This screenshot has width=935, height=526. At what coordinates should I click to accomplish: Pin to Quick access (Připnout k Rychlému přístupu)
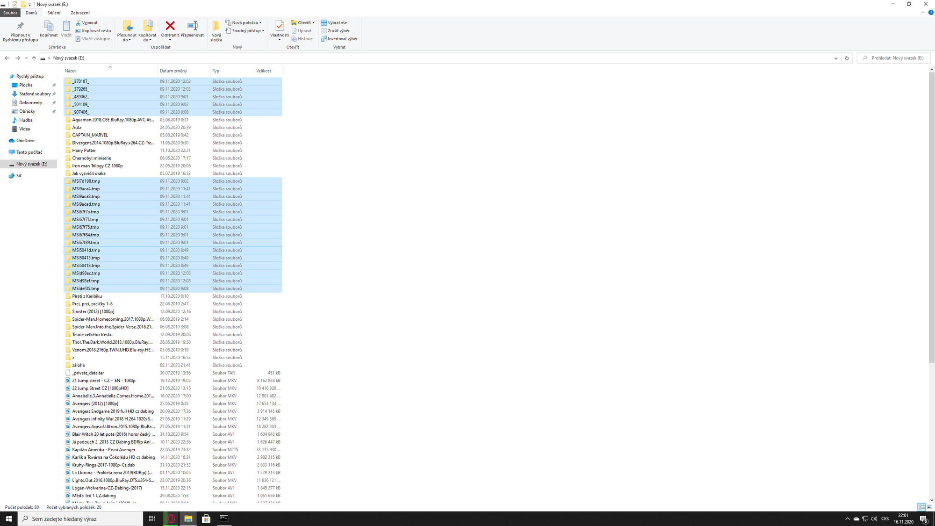click(20, 31)
